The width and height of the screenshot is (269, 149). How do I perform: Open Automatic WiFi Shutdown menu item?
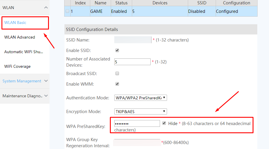click(24, 52)
